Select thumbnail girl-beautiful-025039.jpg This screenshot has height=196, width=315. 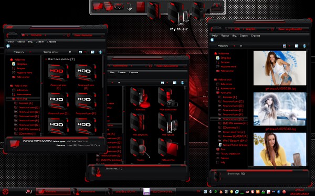pyautogui.click(x=280, y=68)
